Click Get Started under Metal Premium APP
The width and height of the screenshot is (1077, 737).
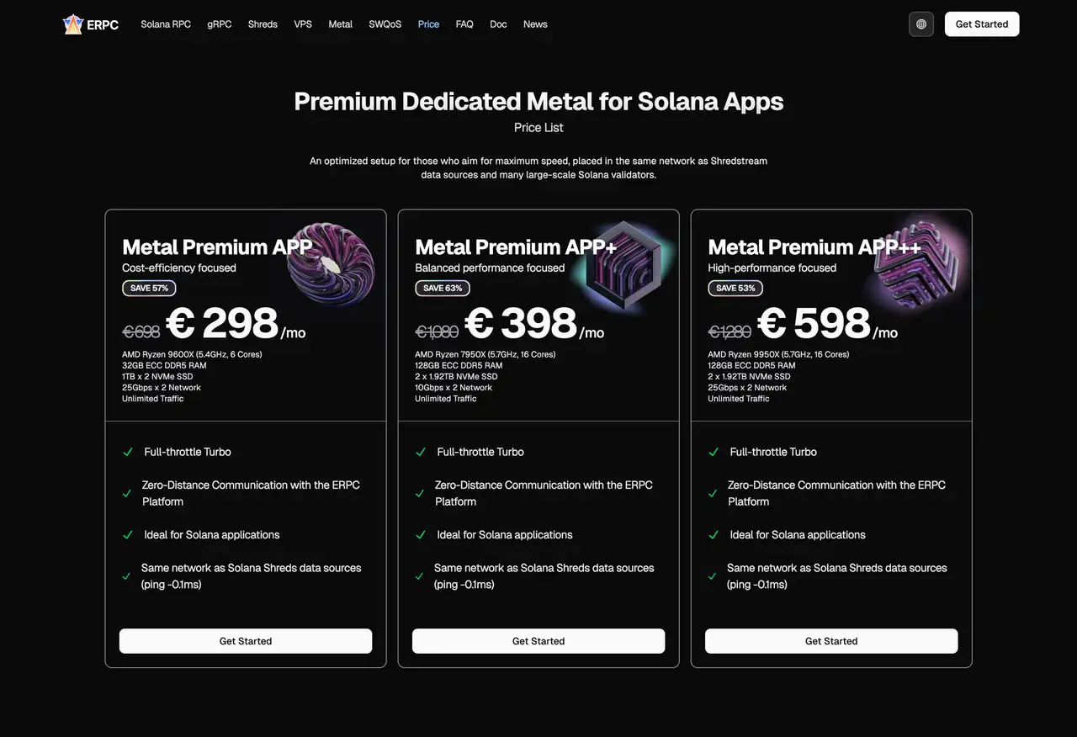pos(246,640)
